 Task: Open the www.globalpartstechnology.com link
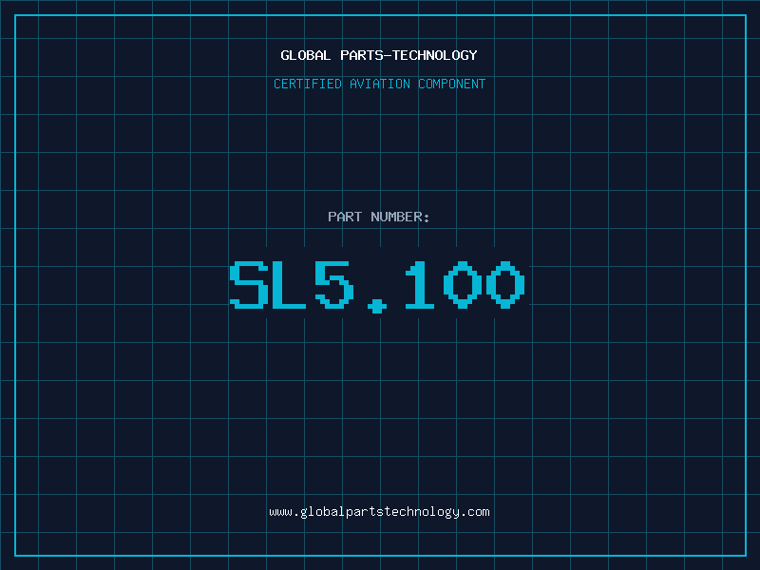click(x=379, y=512)
